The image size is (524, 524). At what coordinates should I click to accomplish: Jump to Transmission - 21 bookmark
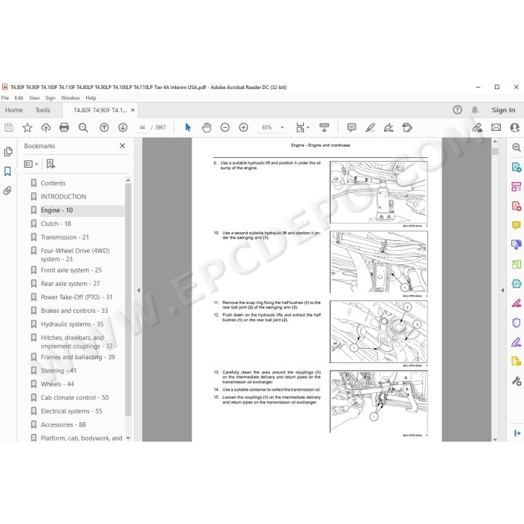point(65,237)
